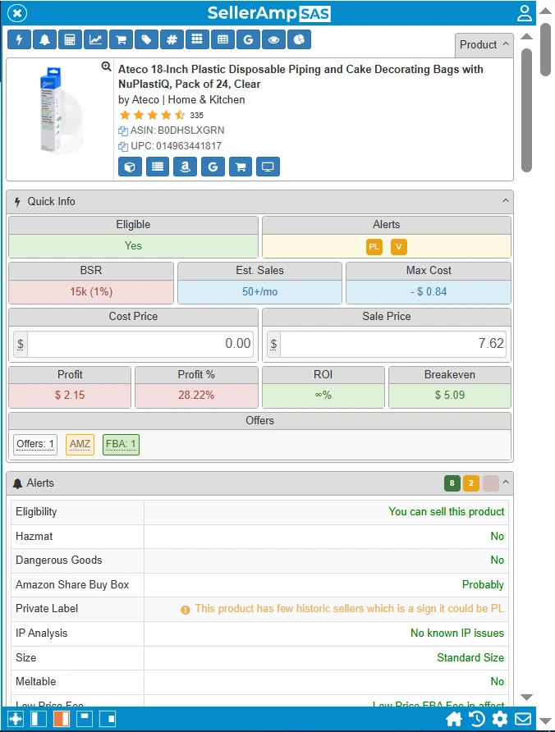Open the profit calculator toolbar icon
The image size is (555, 732).
(70, 39)
